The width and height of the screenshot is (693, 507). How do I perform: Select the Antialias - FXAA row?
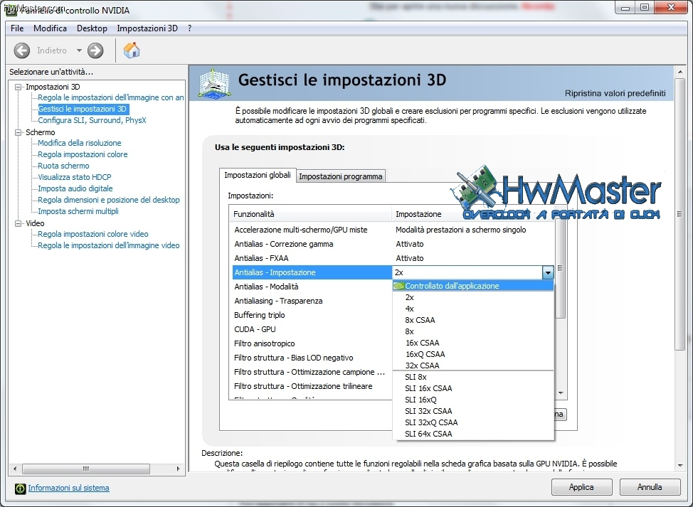[x=393, y=258]
